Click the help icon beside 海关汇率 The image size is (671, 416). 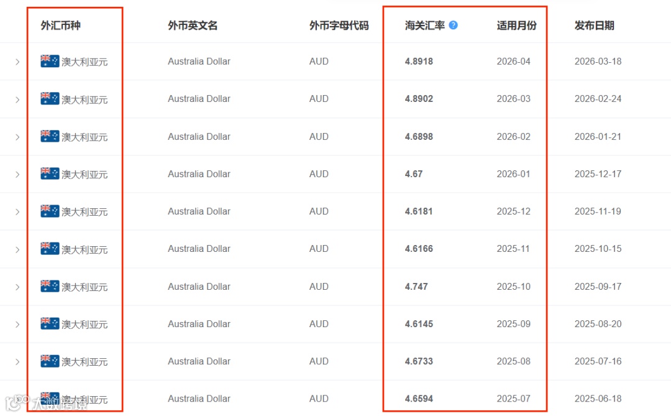(x=453, y=25)
